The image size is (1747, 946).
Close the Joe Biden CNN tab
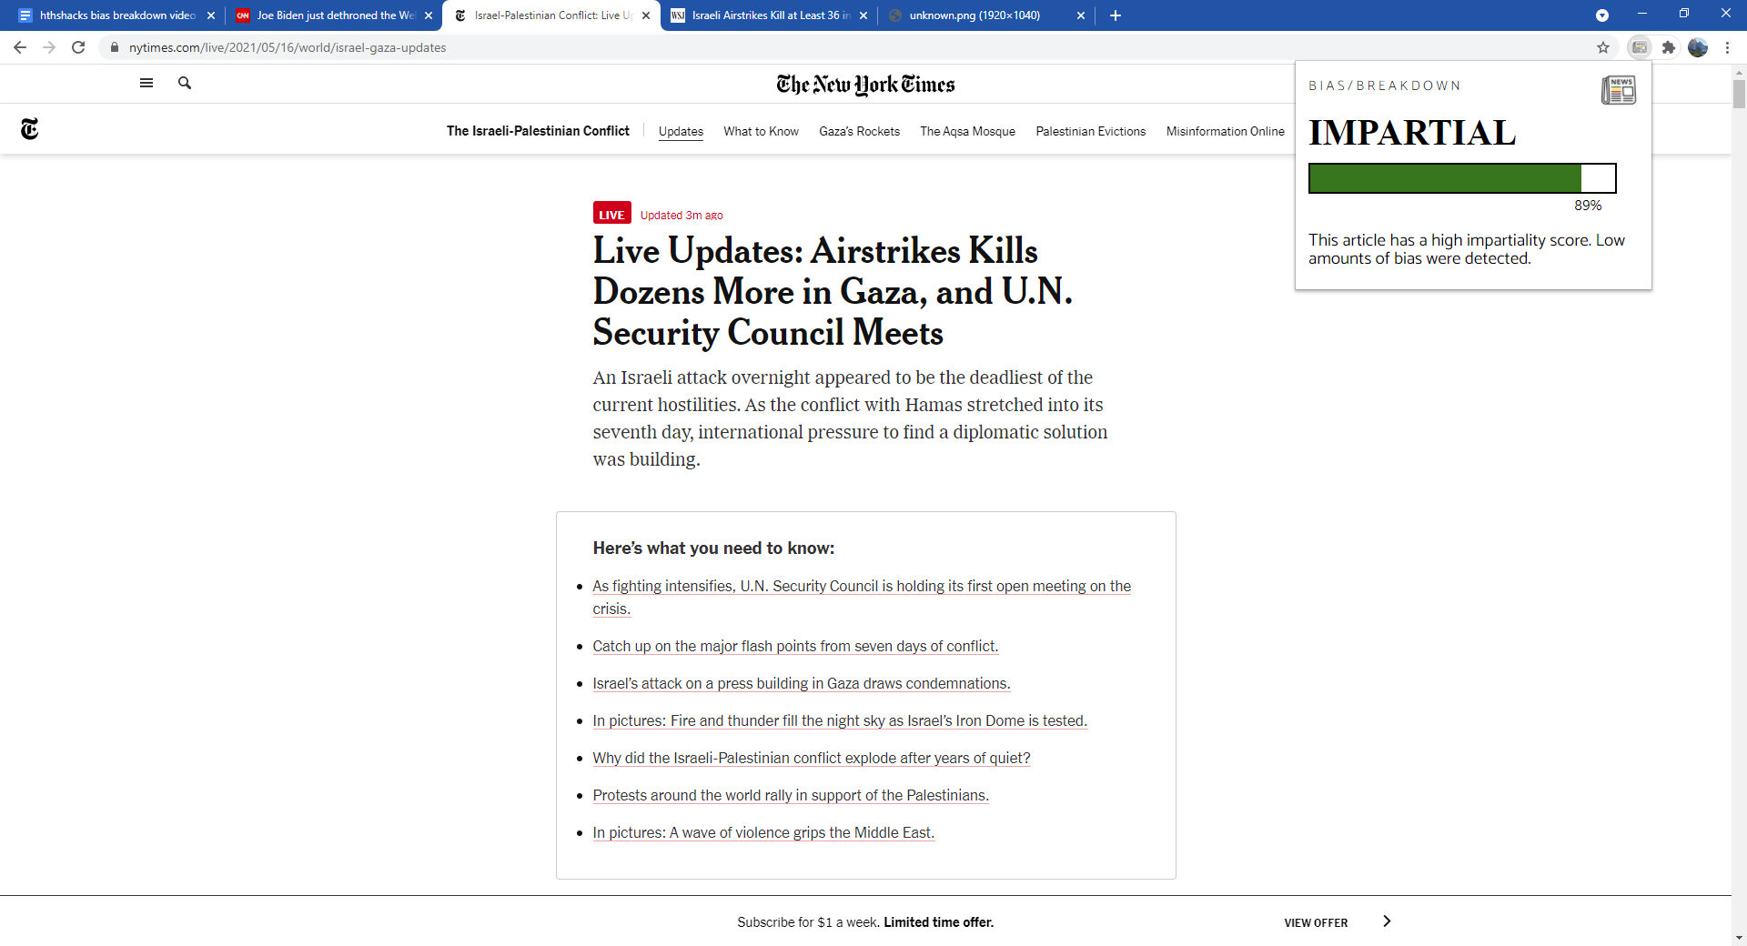coord(429,15)
